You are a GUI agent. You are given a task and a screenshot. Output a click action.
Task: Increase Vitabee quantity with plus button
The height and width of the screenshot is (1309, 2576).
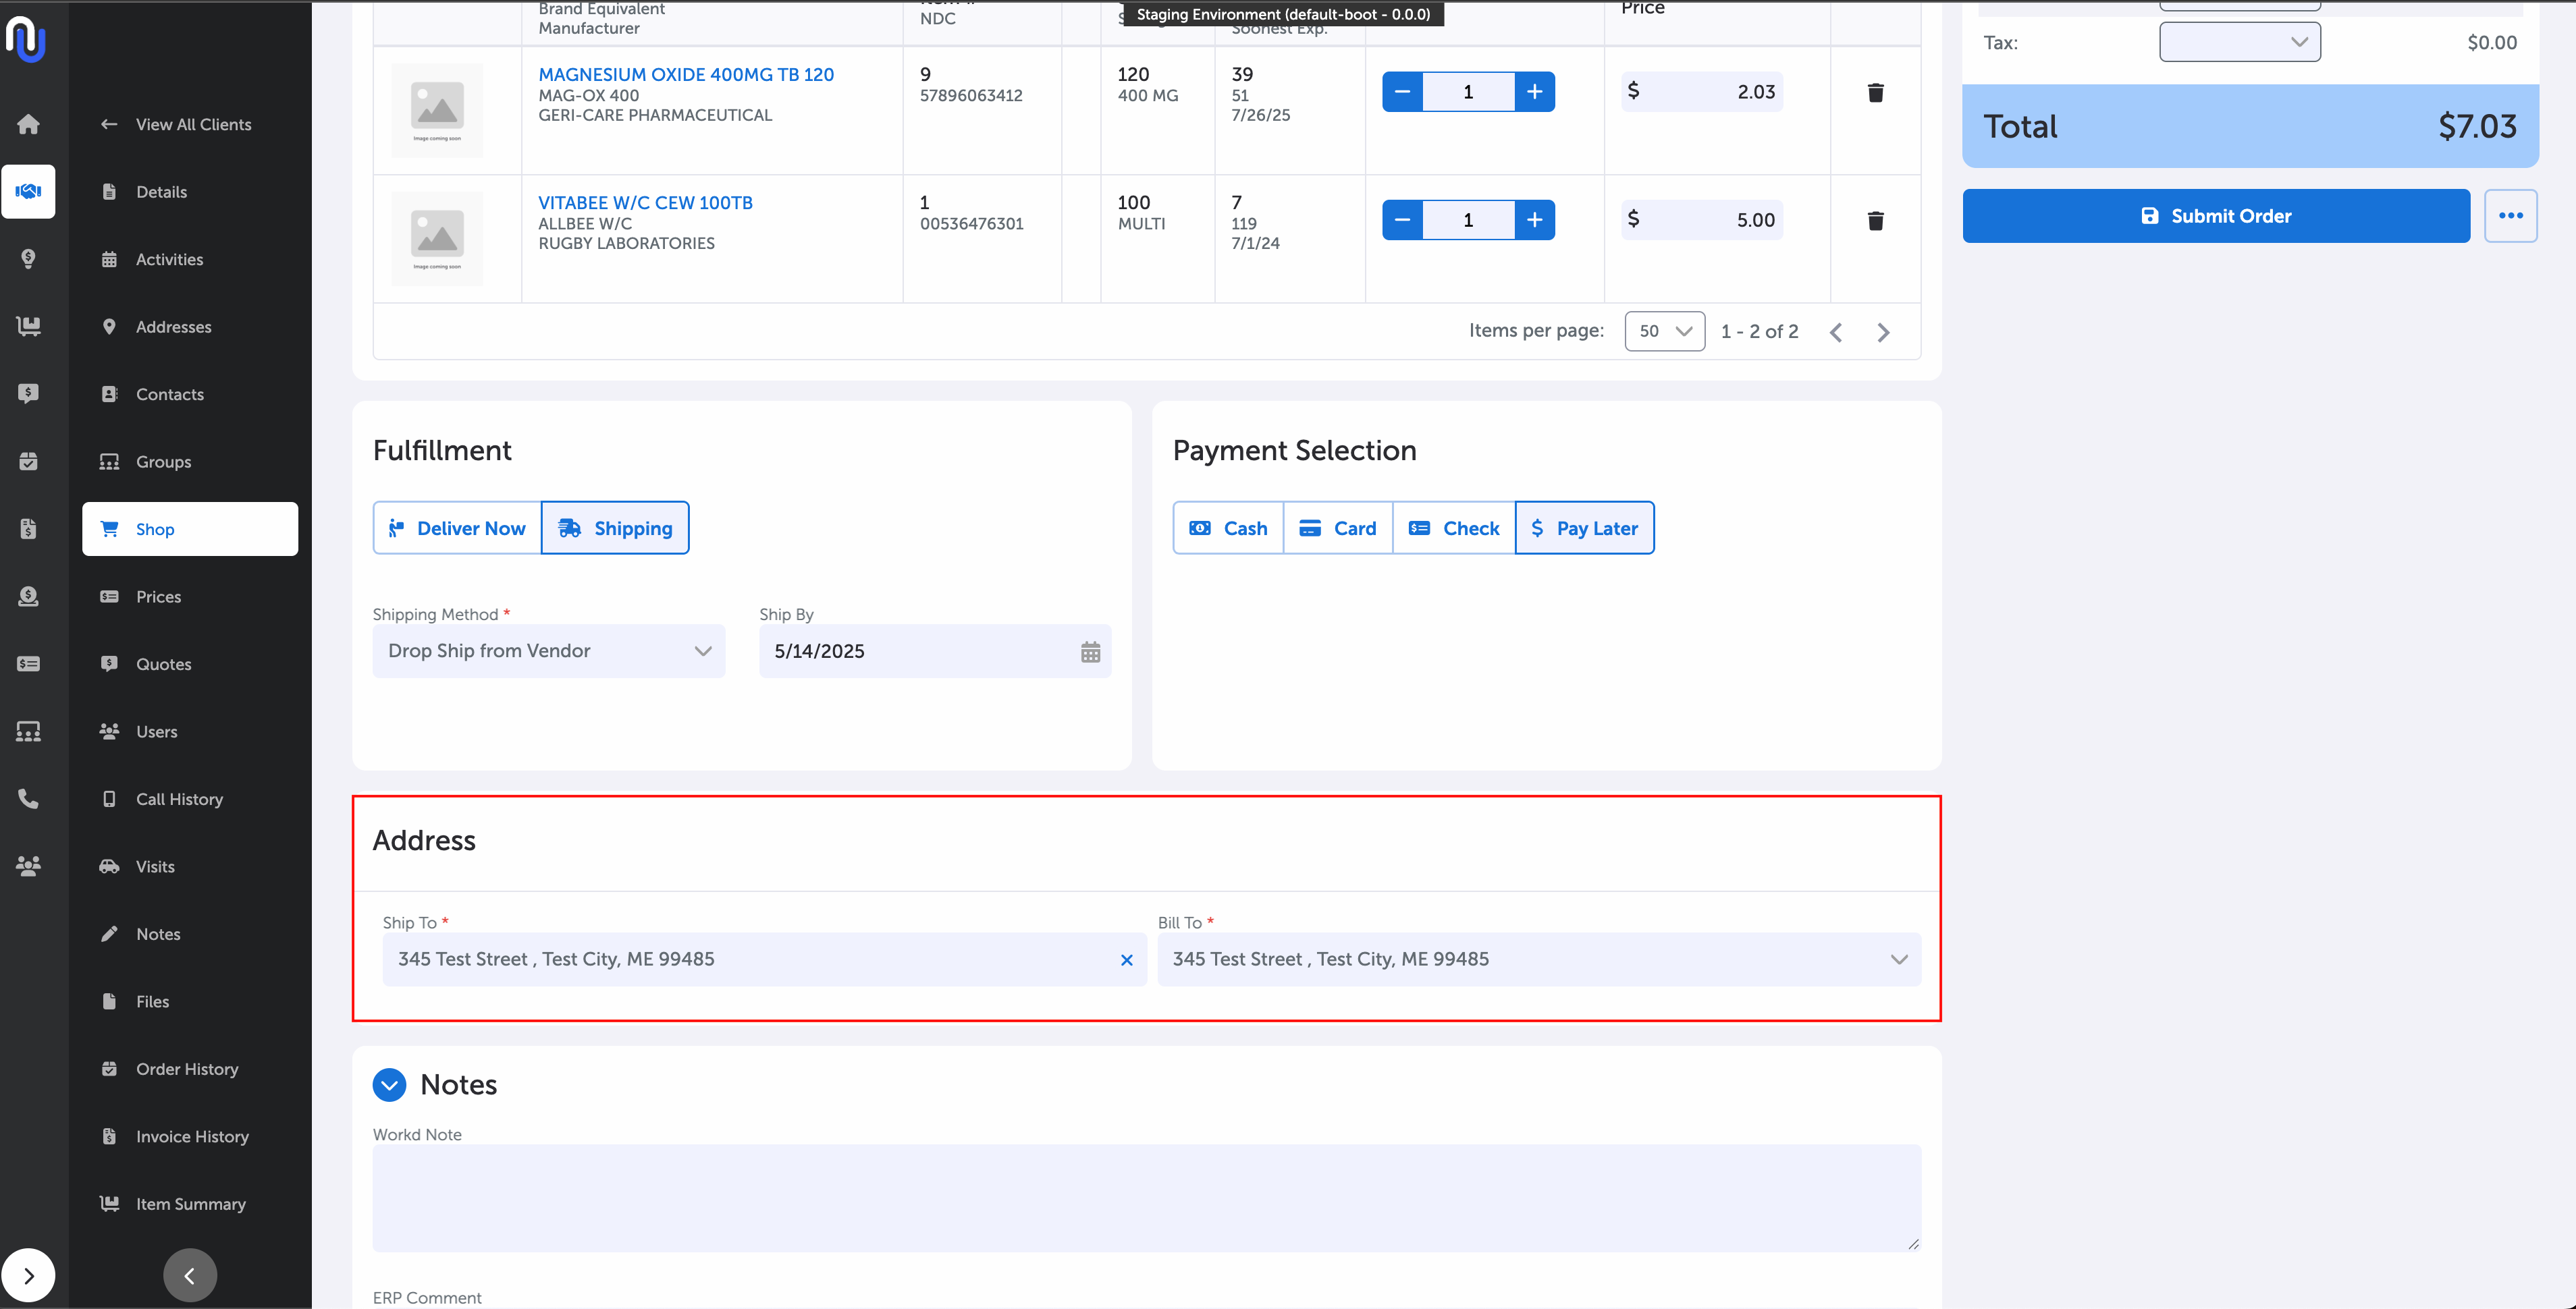point(1534,220)
